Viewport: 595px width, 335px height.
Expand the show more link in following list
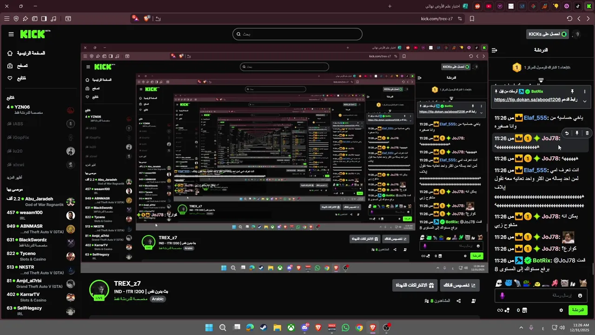14,177
